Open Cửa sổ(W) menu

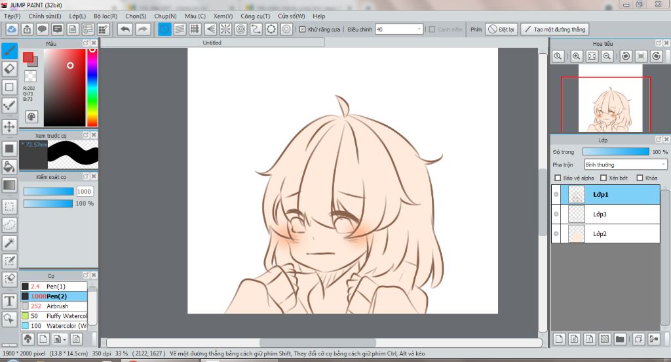tap(292, 16)
